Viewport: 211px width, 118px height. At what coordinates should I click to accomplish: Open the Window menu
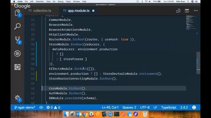click(x=76, y=1)
